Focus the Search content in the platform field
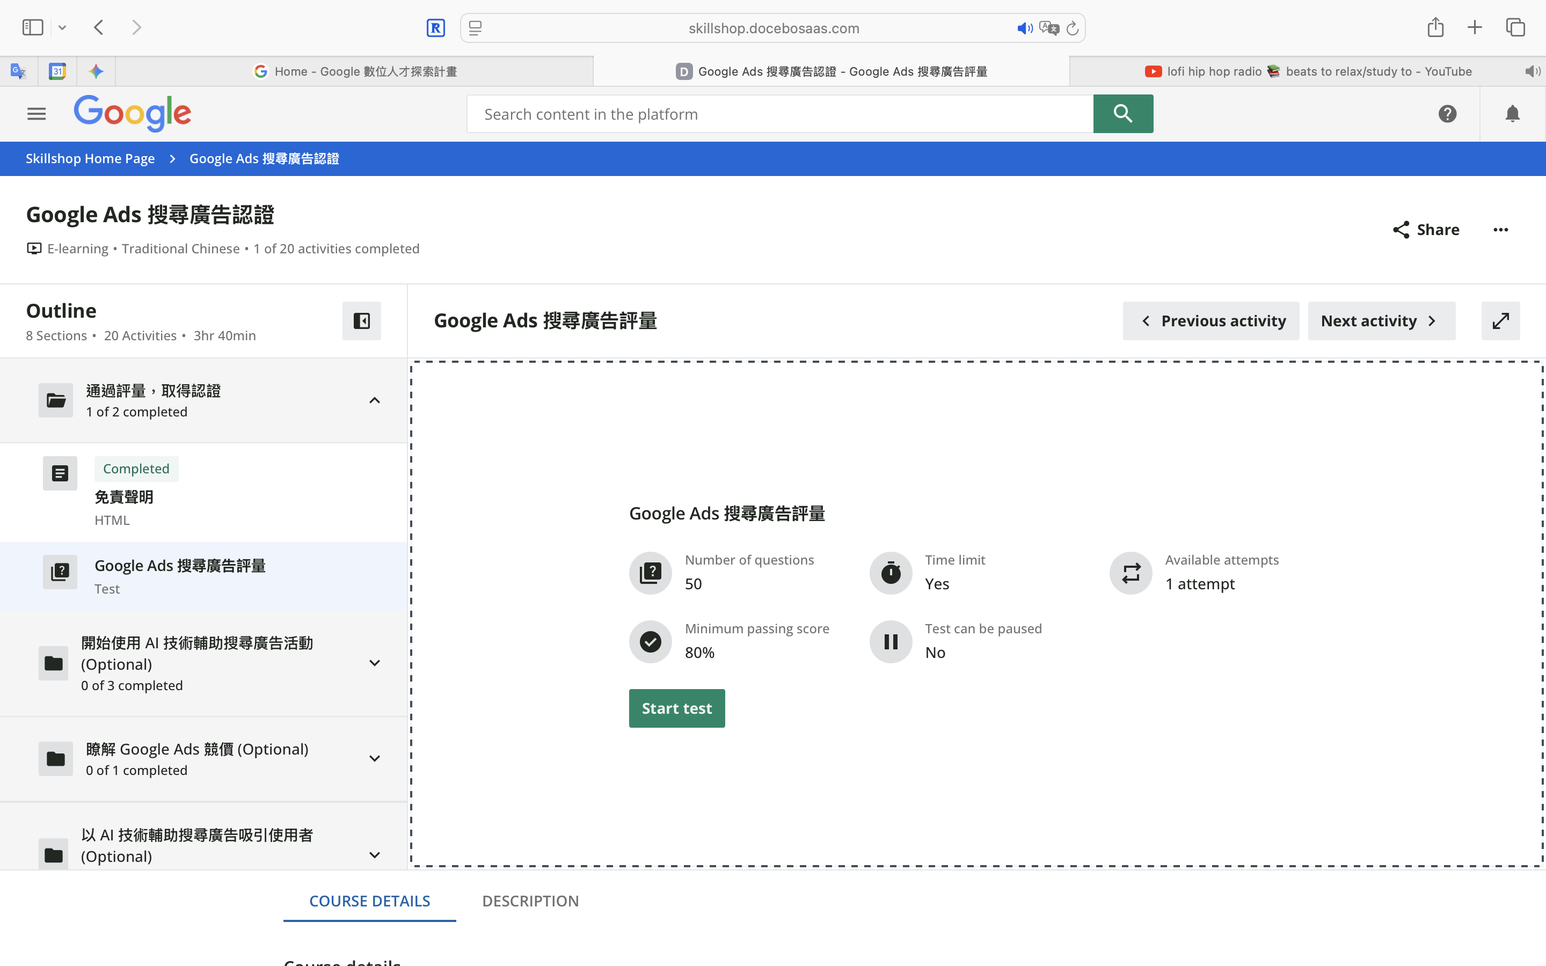 pyautogui.click(x=779, y=114)
